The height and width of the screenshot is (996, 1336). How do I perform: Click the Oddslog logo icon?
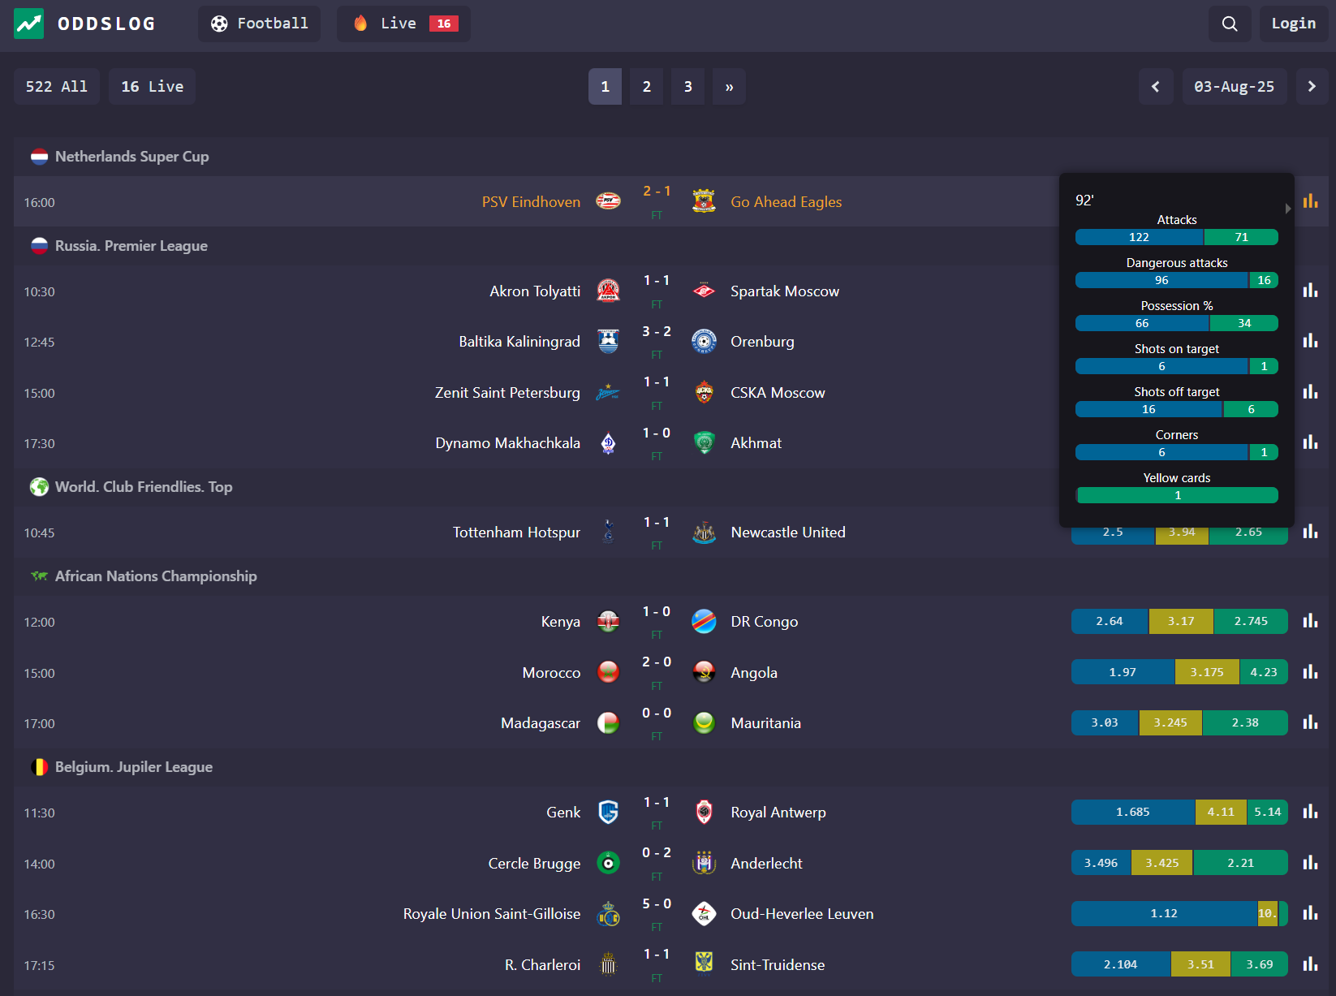tap(29, 24)
